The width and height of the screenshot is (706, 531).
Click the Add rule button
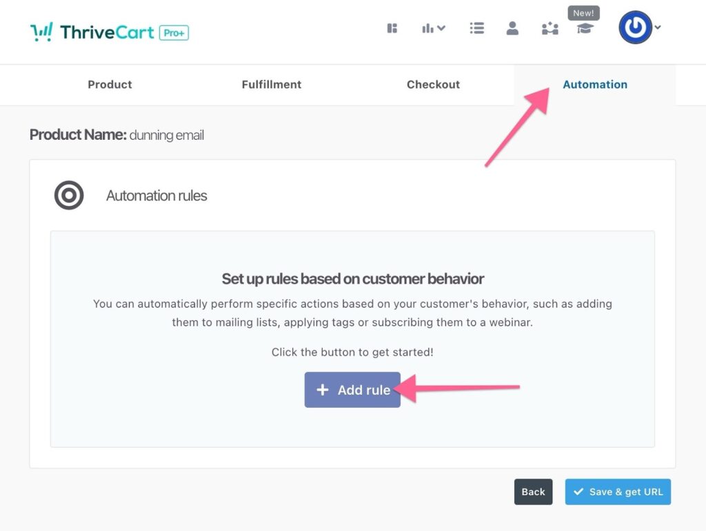click(352, 390)
